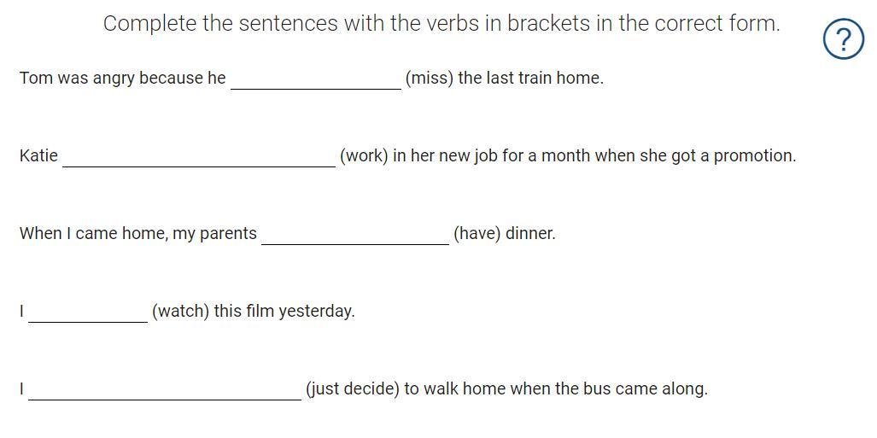Click the text "When I came home, my parents"
877x438 pixels.
pyautogui.click(x=138, y=234)
